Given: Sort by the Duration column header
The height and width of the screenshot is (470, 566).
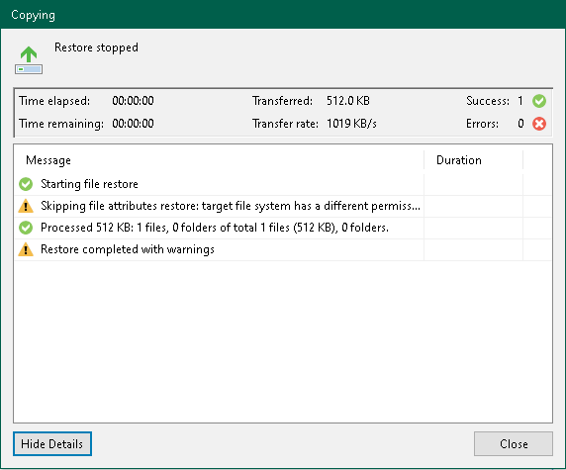Looking at the screenshot, I should click(473, 160).
